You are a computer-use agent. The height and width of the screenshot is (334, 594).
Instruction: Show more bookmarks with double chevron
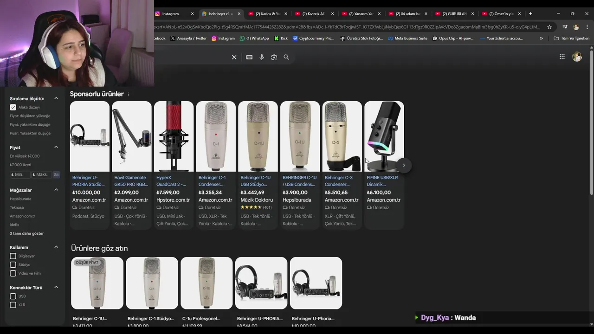[x=541, y=39]
